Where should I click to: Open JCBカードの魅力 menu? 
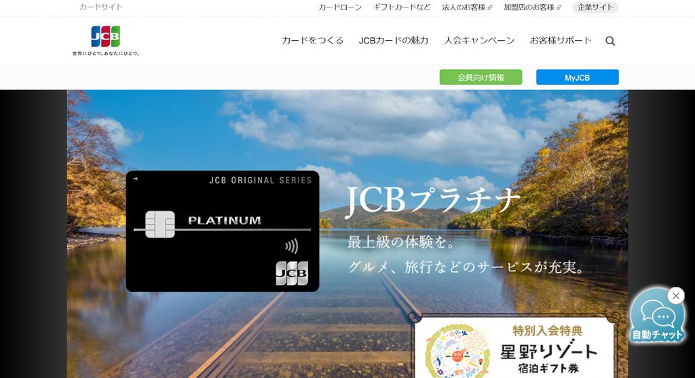point(394,41)
